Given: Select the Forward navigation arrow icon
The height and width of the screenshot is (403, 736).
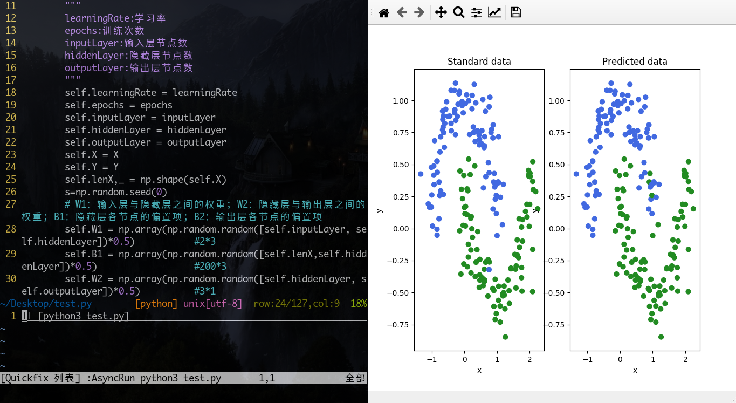Looking at the screenshot, I should click(x=419, y=12).
